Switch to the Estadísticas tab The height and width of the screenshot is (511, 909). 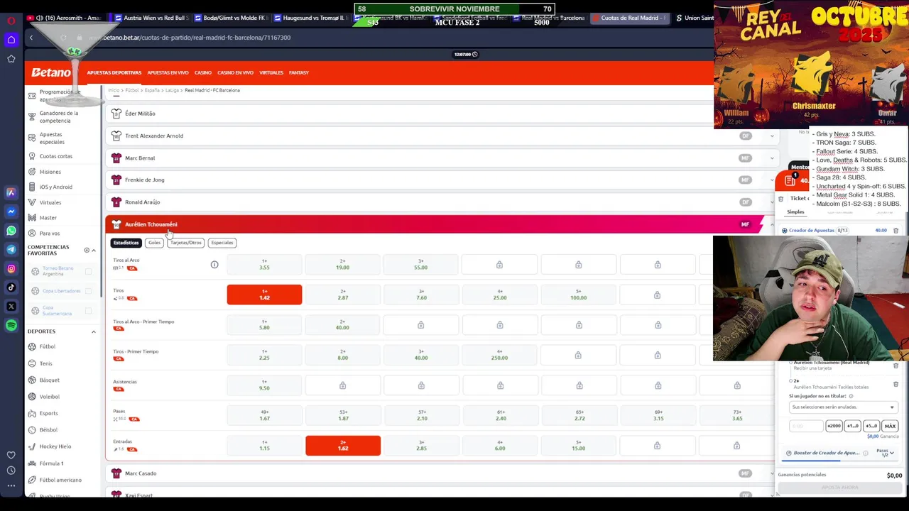pyautogui.click(x=126, y=243)
